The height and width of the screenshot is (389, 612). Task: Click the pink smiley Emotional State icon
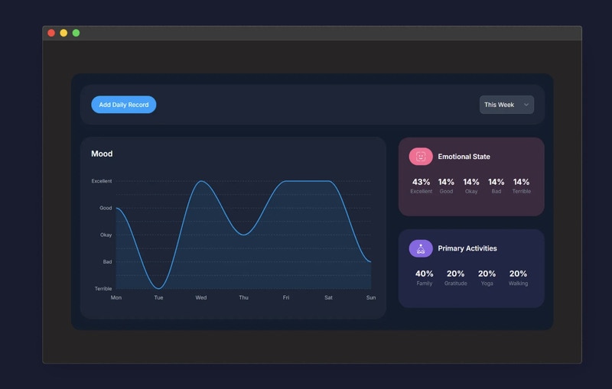pos(421,157)
